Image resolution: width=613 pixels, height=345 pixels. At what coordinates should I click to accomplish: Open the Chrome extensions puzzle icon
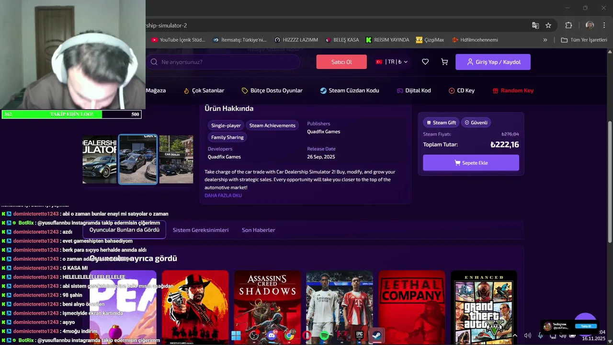(568, 25)
